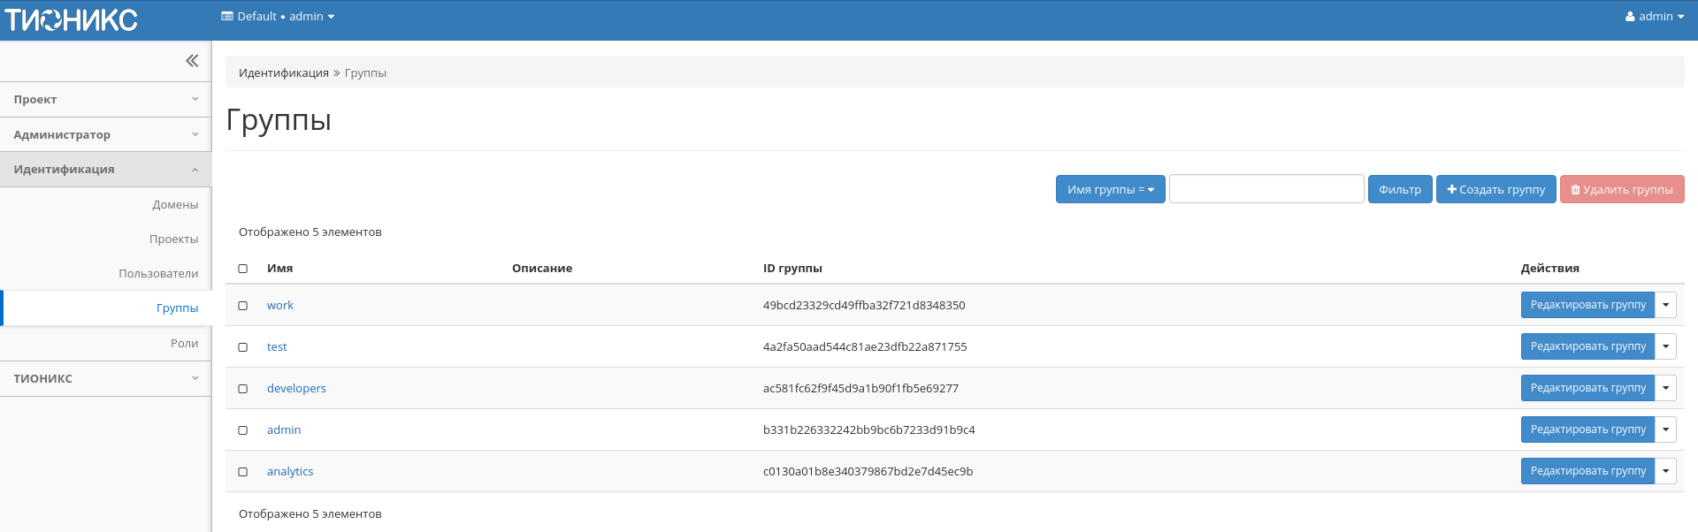
Task: Open the group name filter criteria dropdown
Action: (1110, 189)
